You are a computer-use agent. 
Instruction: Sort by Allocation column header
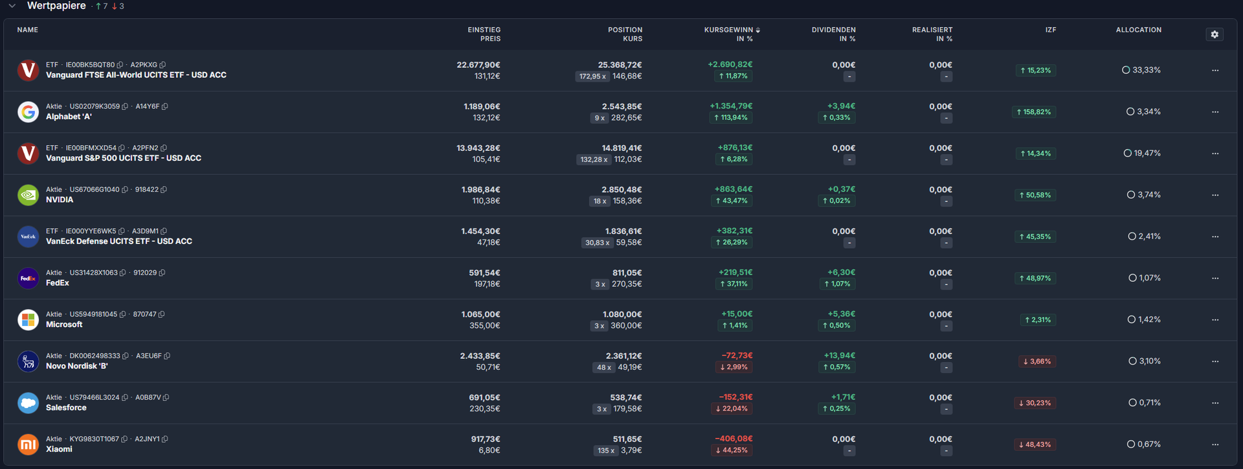coord(1138,30)
